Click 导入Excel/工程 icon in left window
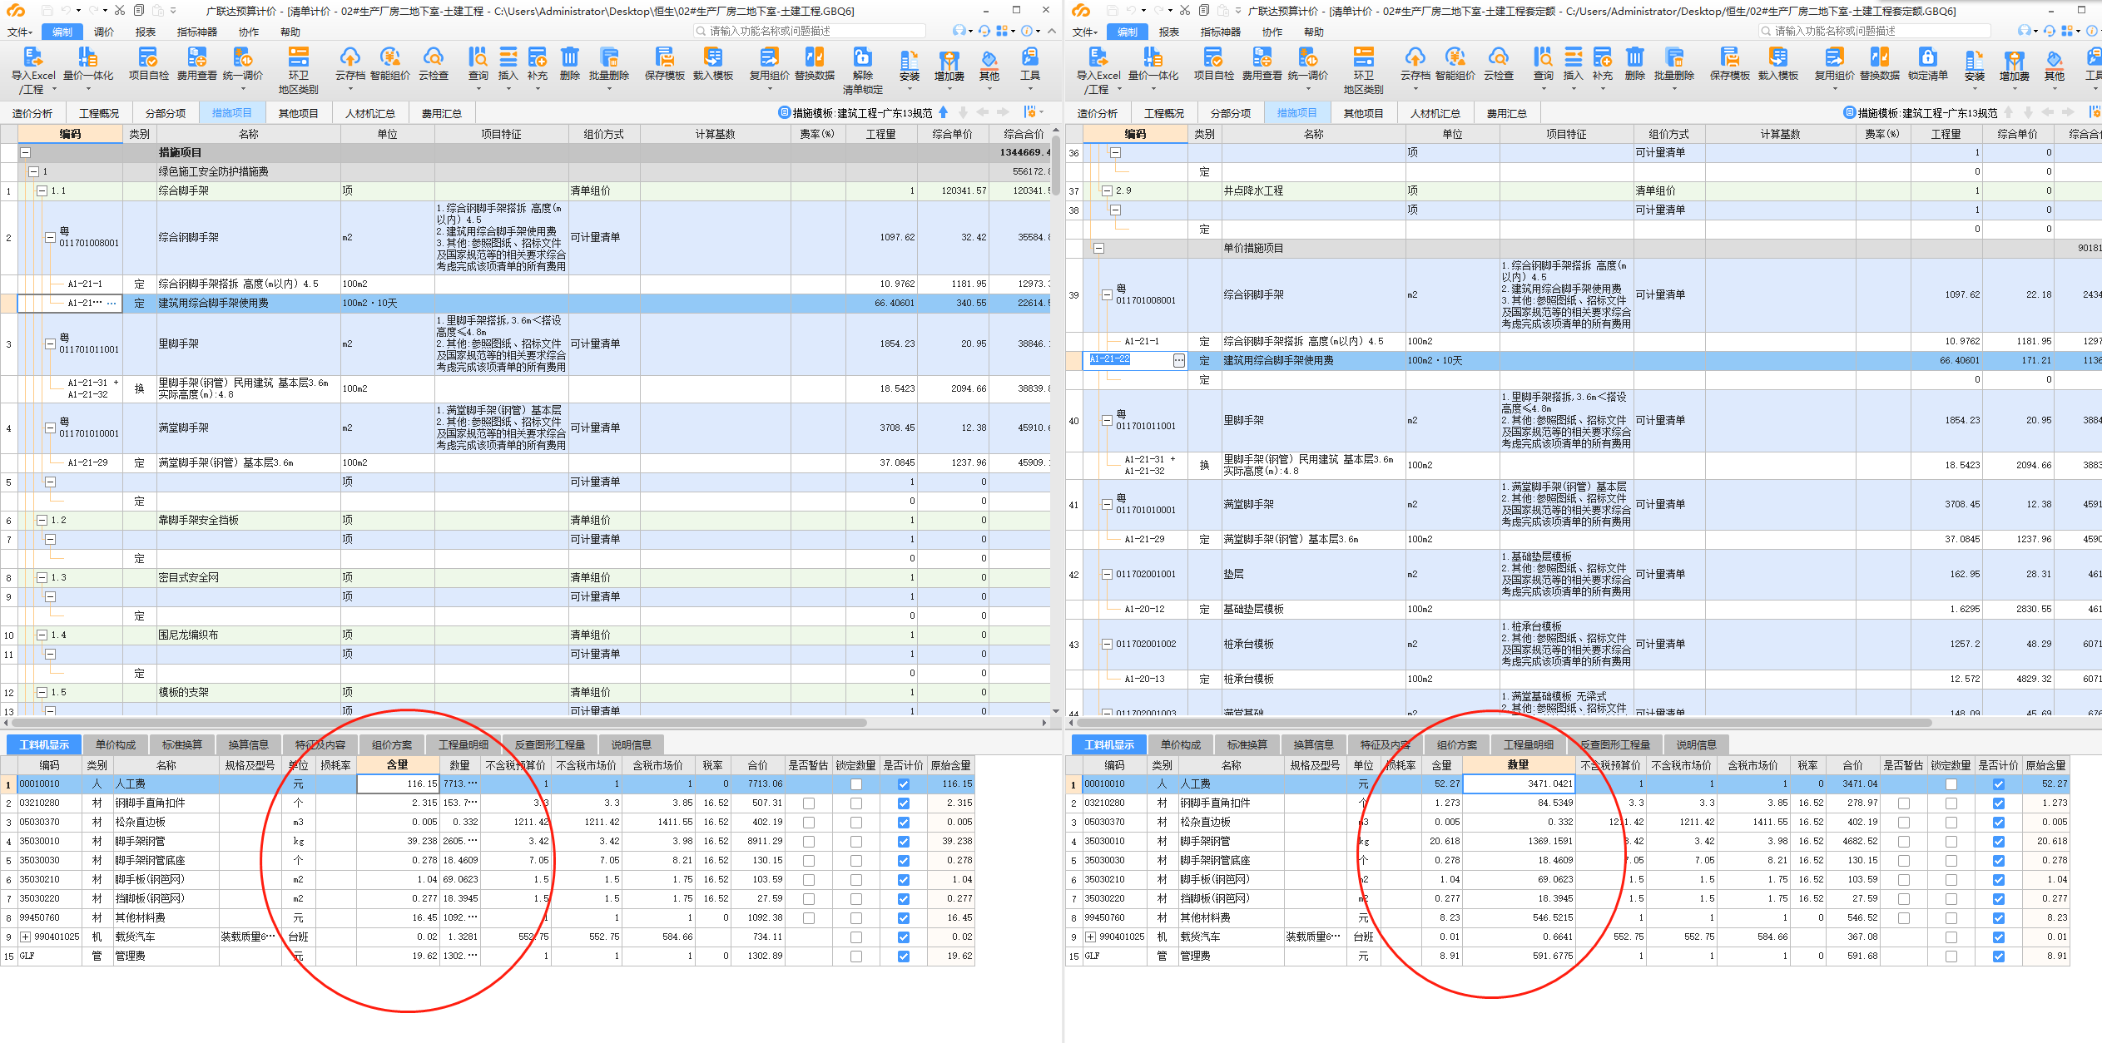The width and height of the screenshot is (2102, 1043). pyautogui.click(x=32, y=57)
